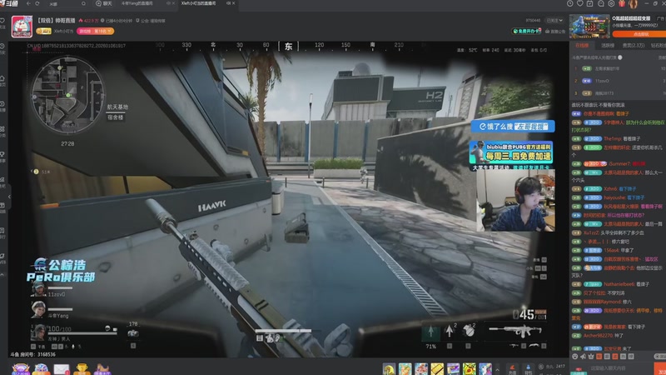Click username 11zovO in ranking list
This screenshot has width=666, height=375.
coord(602,81)
